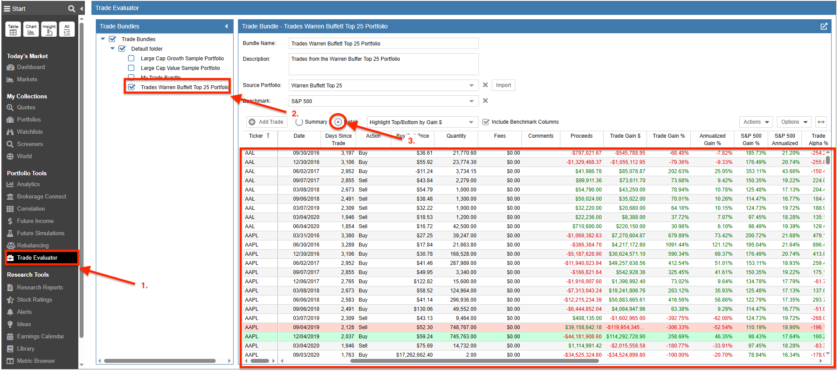Check Large Cap Value Sample Portfolio
Screen dimensions: 839x372
coord(131,68)
